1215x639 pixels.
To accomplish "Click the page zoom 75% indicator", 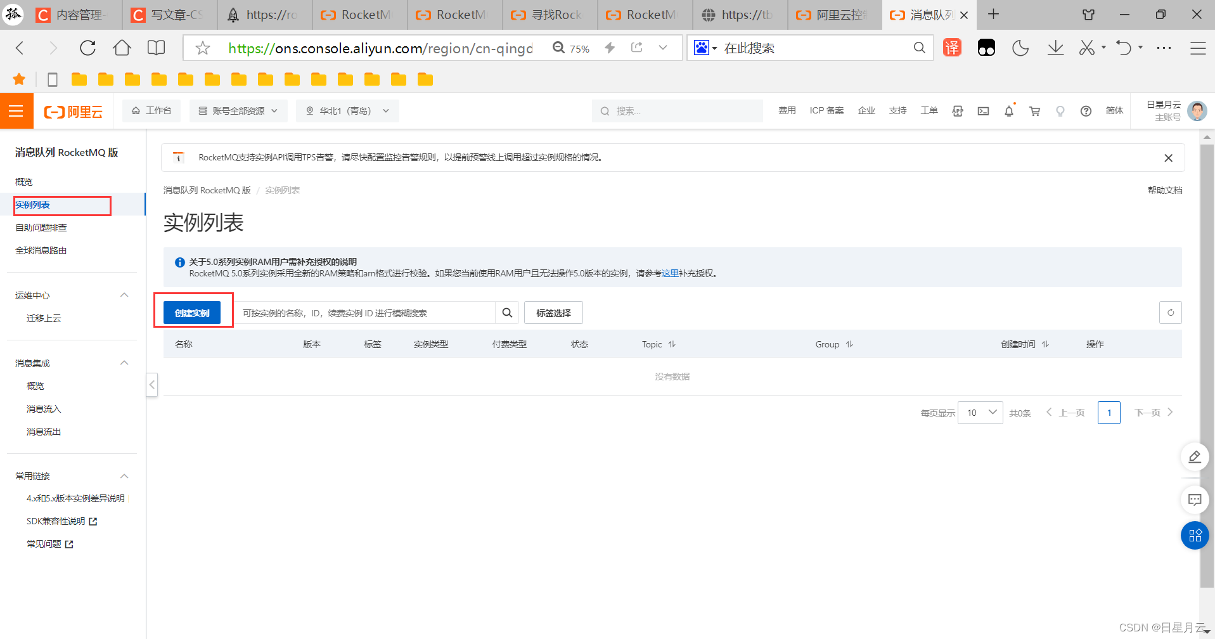I will point(571,48).
